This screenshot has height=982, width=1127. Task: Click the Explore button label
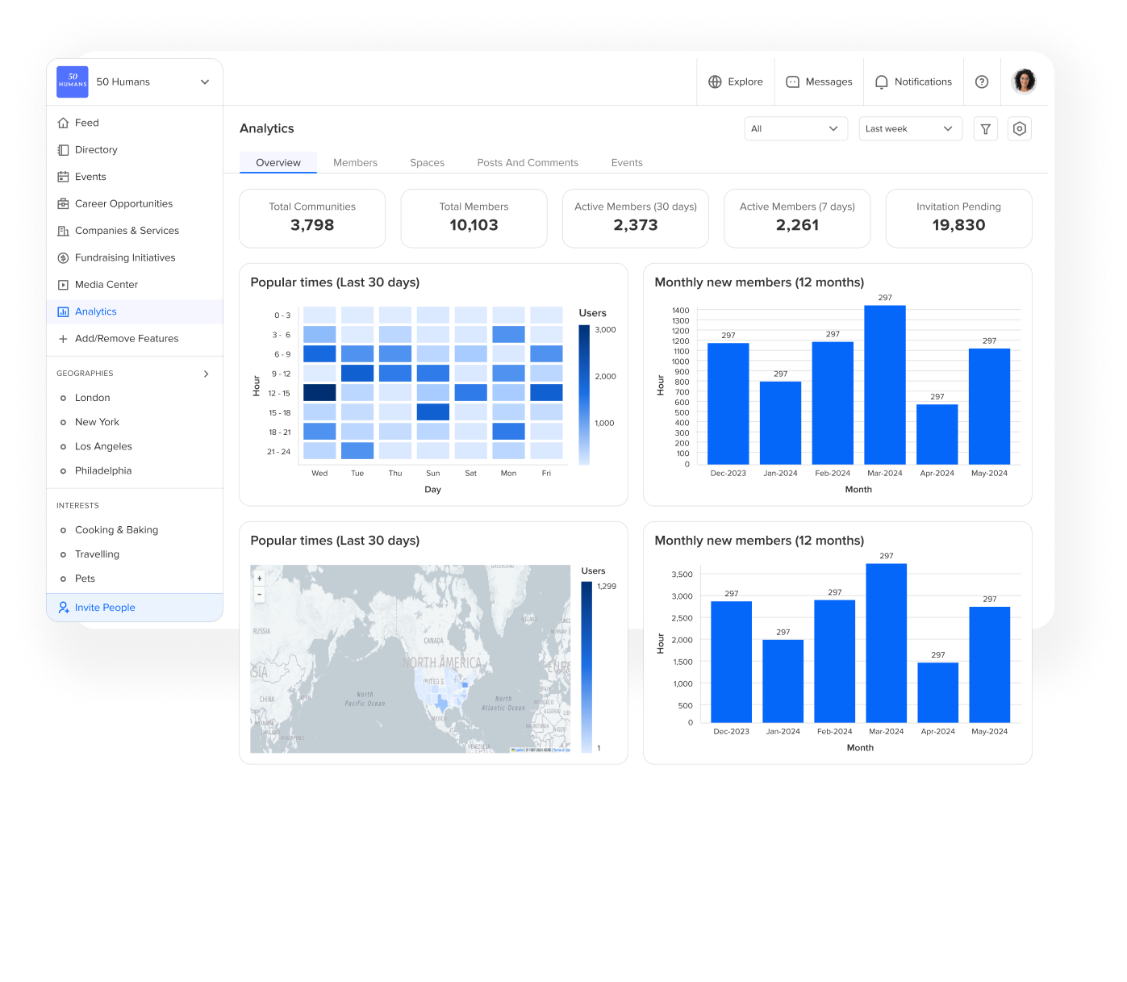point(745,81)
